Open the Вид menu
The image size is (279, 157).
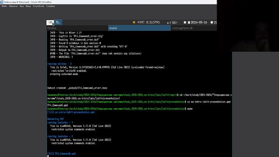[21, 6]
